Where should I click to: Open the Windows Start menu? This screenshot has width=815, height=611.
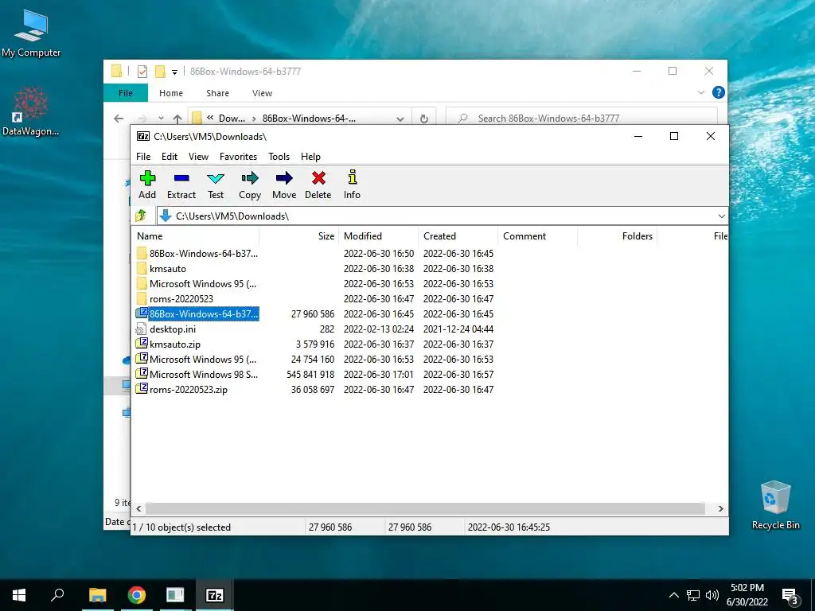[x=19, y=595]
